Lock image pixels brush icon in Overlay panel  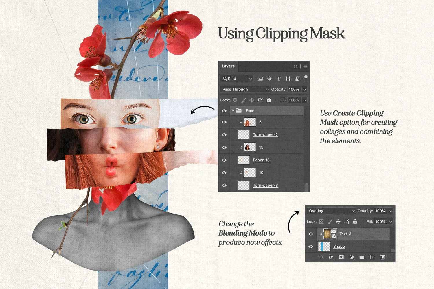[x=330, y=221]
